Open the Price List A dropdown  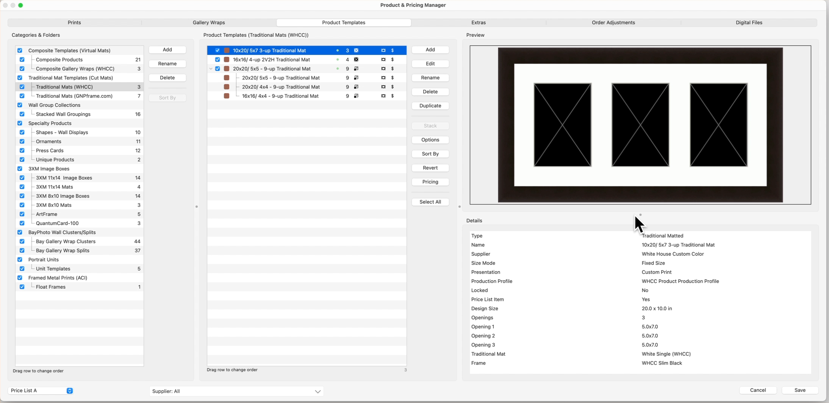[41, 391]
